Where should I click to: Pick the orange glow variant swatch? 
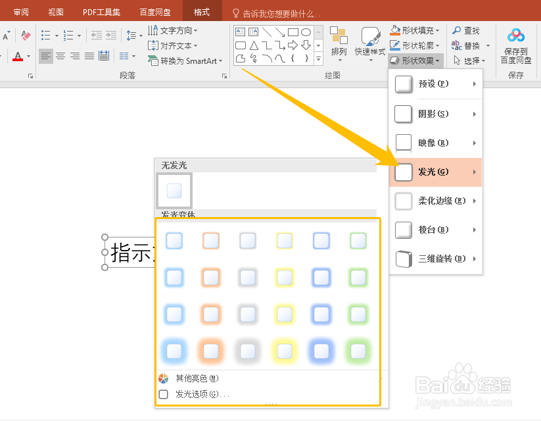pos(210,241)
